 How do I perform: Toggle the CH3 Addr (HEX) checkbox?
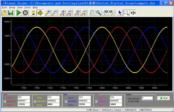66,101
